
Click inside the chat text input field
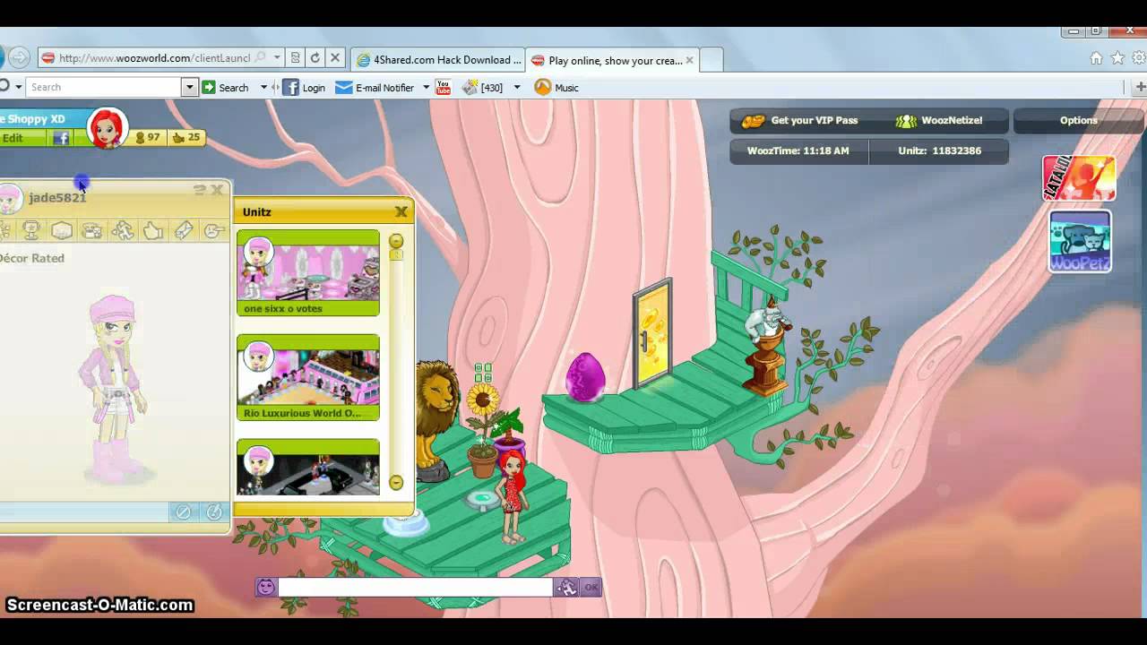coord(415,587)
